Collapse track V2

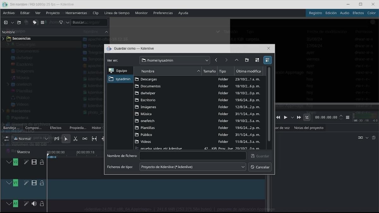point(9,162)
